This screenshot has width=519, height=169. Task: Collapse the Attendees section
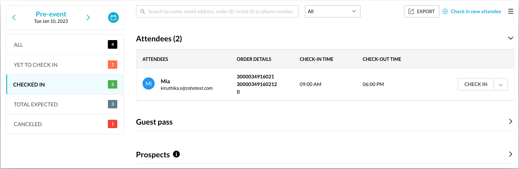pyautogui.click(x=510, y=38)
